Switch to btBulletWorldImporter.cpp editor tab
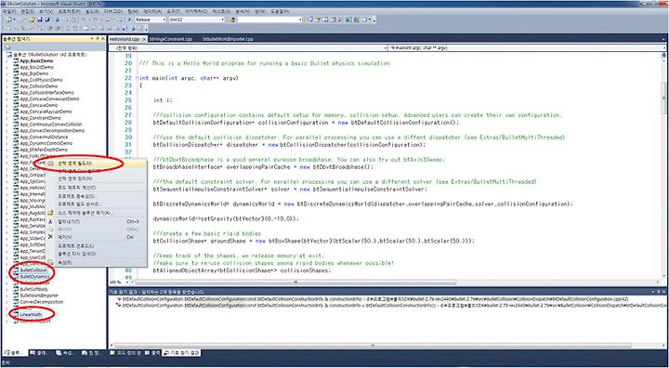Screen dimensions: 669x368 pos(229,39)
